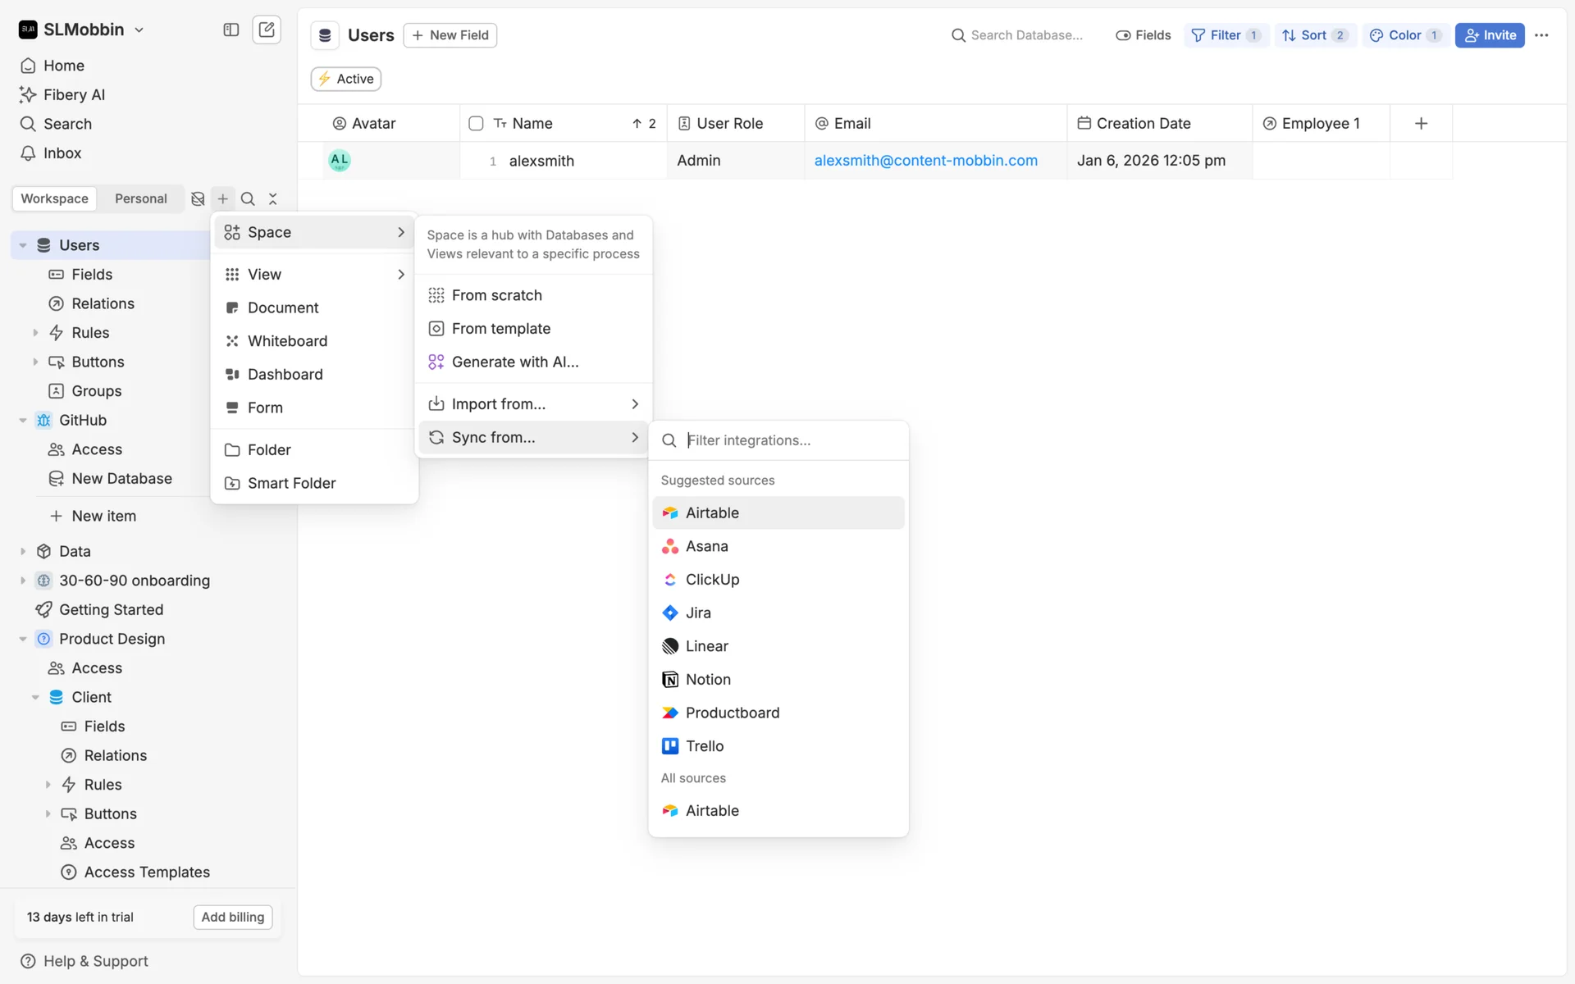Click the sidebar search magnifier icon
Screen dimensions: 1575x984
coord(248,199)
